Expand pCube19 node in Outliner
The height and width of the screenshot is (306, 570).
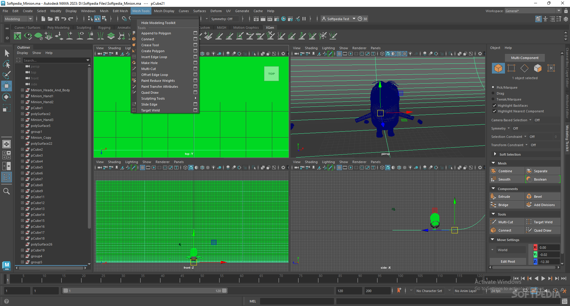22,250
